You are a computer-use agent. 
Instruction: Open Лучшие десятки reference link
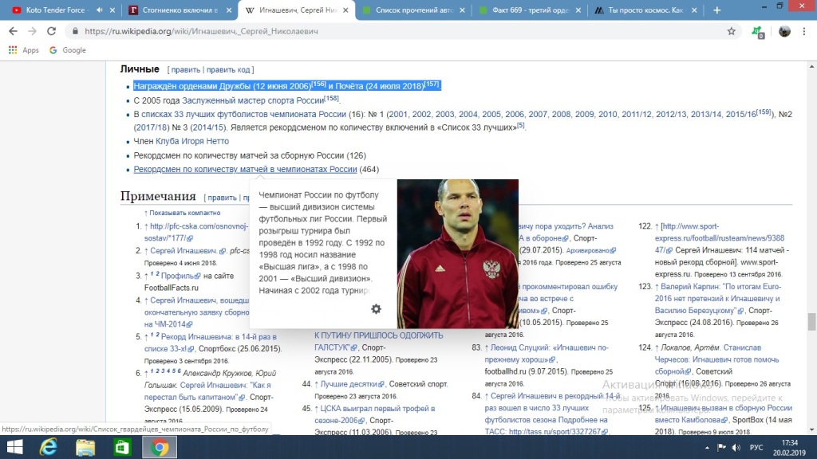click(352, 384)
